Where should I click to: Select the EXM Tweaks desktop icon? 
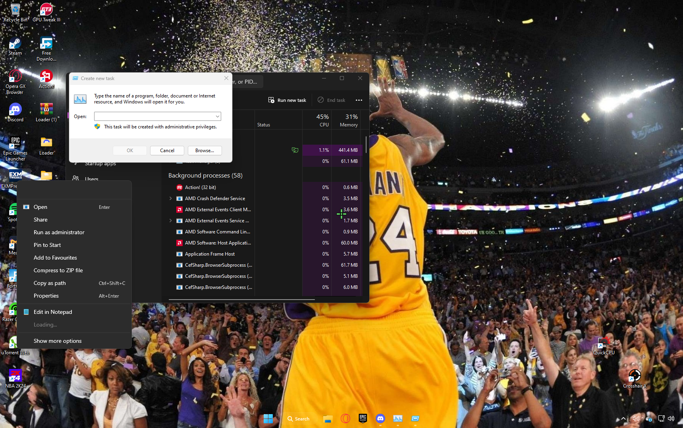tap(15, 178)
